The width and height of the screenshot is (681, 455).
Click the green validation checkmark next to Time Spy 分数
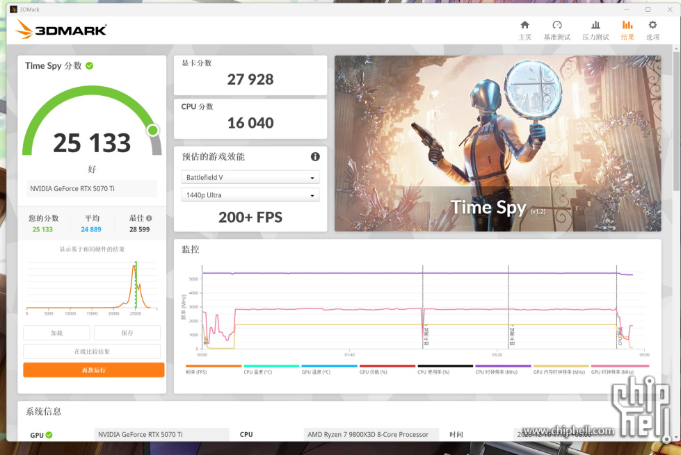(x=90, y=66)
